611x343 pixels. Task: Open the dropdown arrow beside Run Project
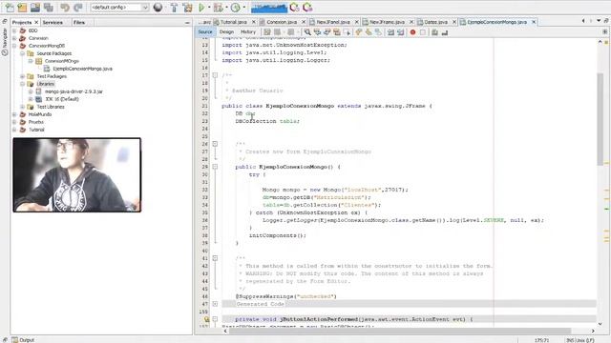click(x=209, y=7)
